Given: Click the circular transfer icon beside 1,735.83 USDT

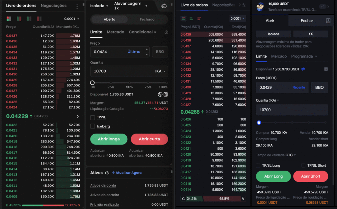Looking at the screenshot, I should tap(160, 94).
